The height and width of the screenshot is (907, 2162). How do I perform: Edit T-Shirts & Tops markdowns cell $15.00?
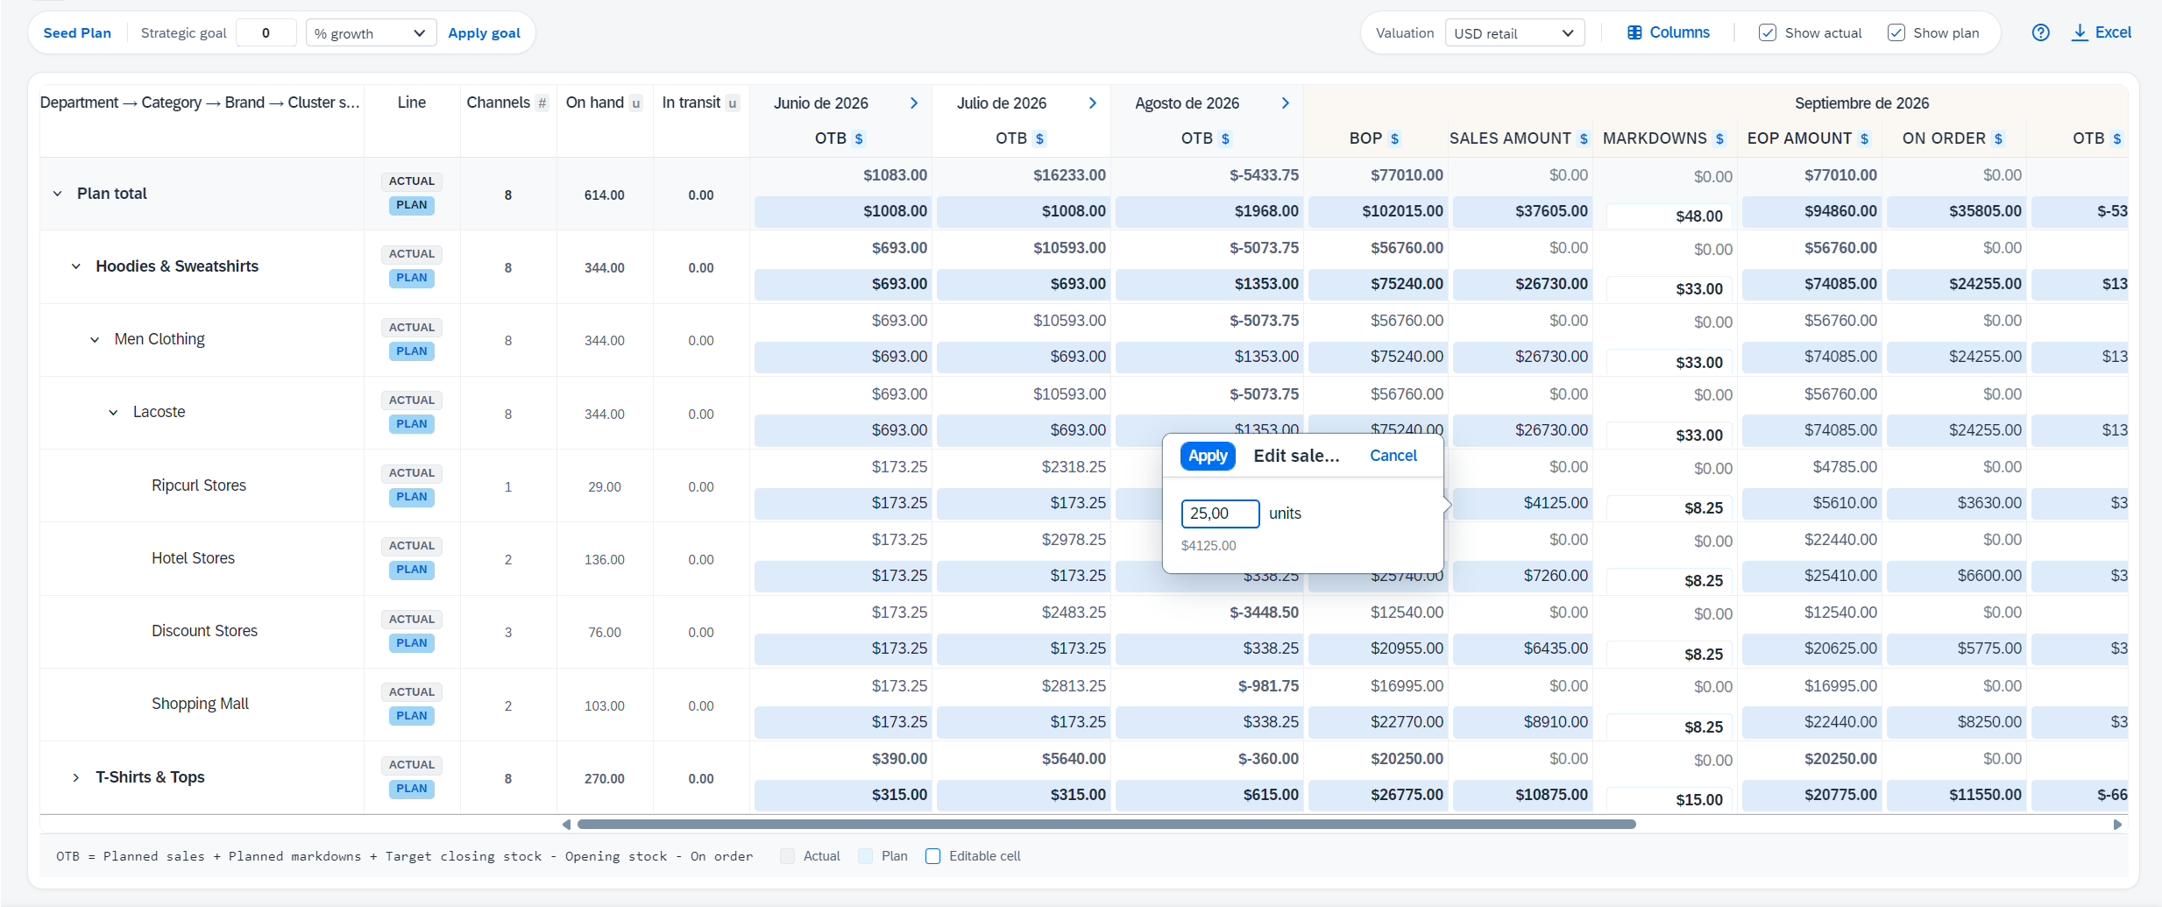pos(1669,799)
